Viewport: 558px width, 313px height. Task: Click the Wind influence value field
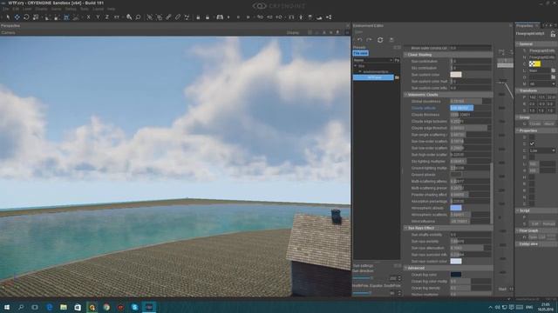coord(471,221)
